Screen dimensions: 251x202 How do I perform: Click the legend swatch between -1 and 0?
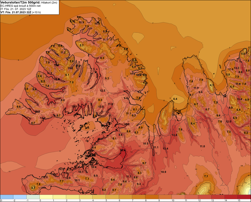pyautogui.click(x=33, y=197)
